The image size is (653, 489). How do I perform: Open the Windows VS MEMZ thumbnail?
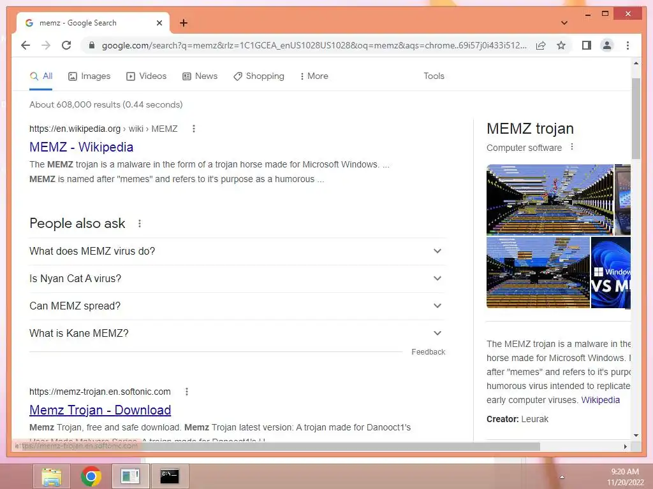[610, 273]
